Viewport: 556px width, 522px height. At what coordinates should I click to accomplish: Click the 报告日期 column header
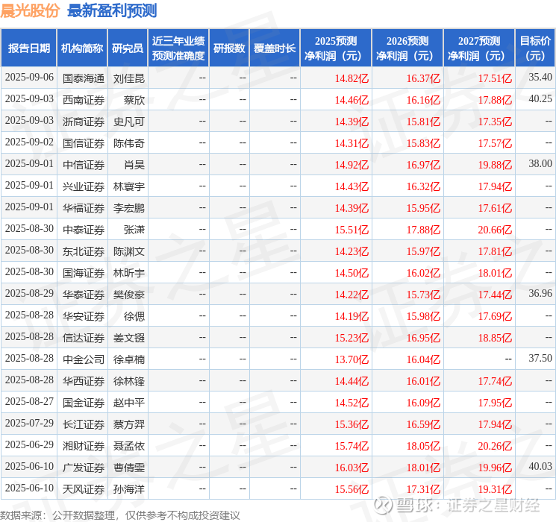tap(28, 48)
